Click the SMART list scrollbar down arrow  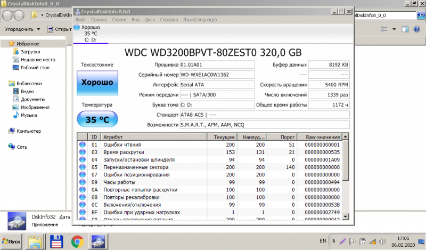(x=345, y=216)
